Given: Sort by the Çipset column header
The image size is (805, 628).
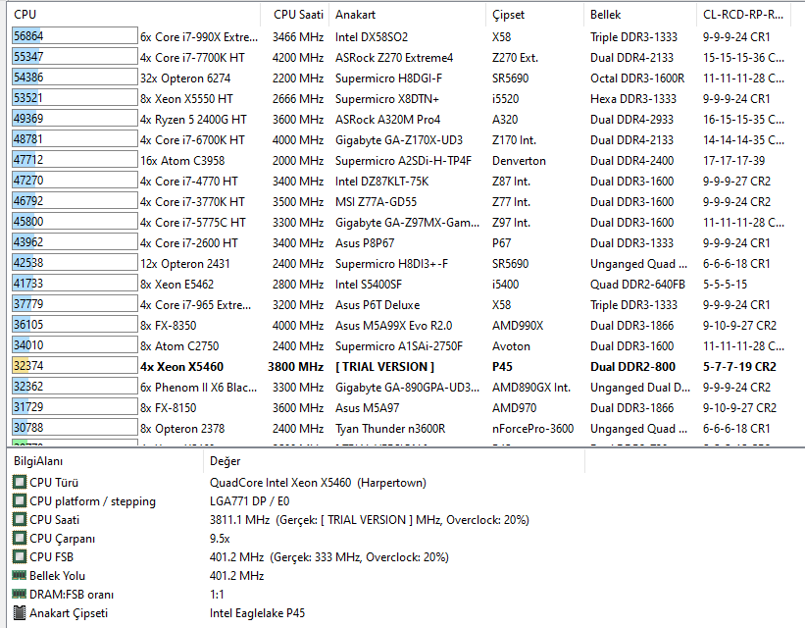Looking at the screenshot, I should pyautogui.click(x=534, y=15).
